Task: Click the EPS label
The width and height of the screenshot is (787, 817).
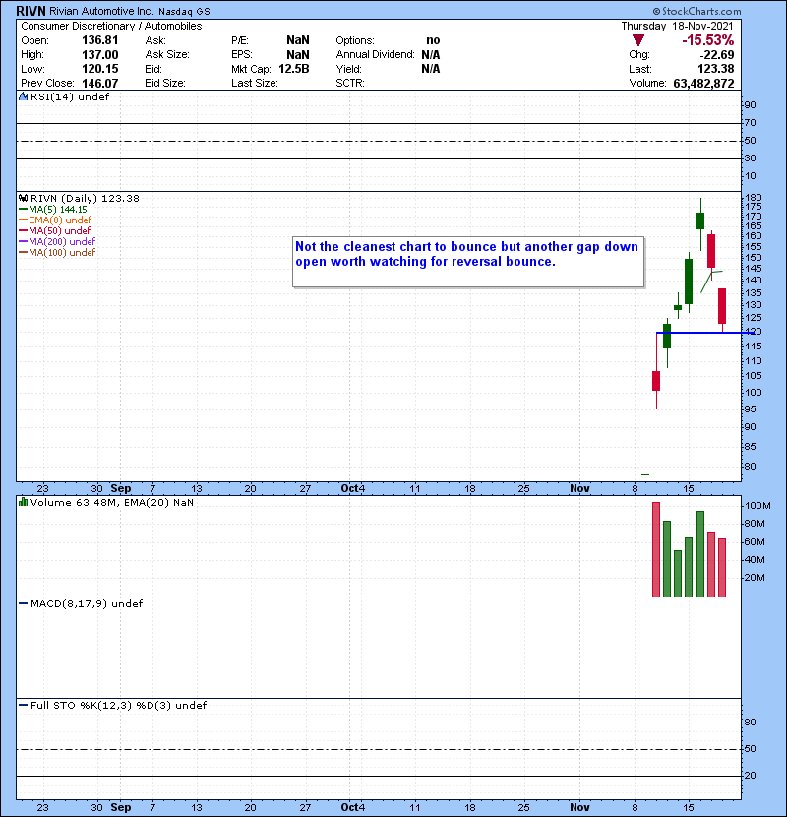Action: pyautogui.click(x=242, y=55)
